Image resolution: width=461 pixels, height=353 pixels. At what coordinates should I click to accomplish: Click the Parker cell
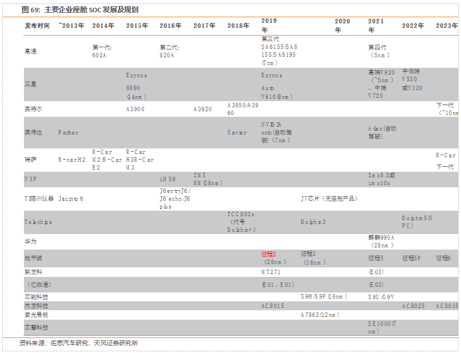[x=68, y=132]
